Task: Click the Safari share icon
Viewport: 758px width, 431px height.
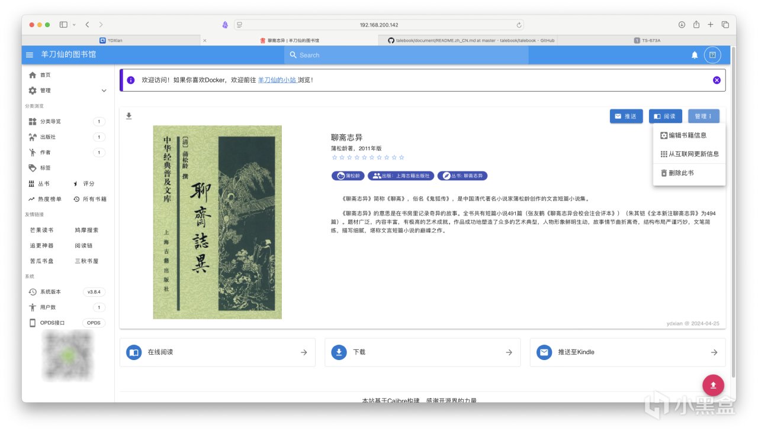Action: click(x=696, y=25)
